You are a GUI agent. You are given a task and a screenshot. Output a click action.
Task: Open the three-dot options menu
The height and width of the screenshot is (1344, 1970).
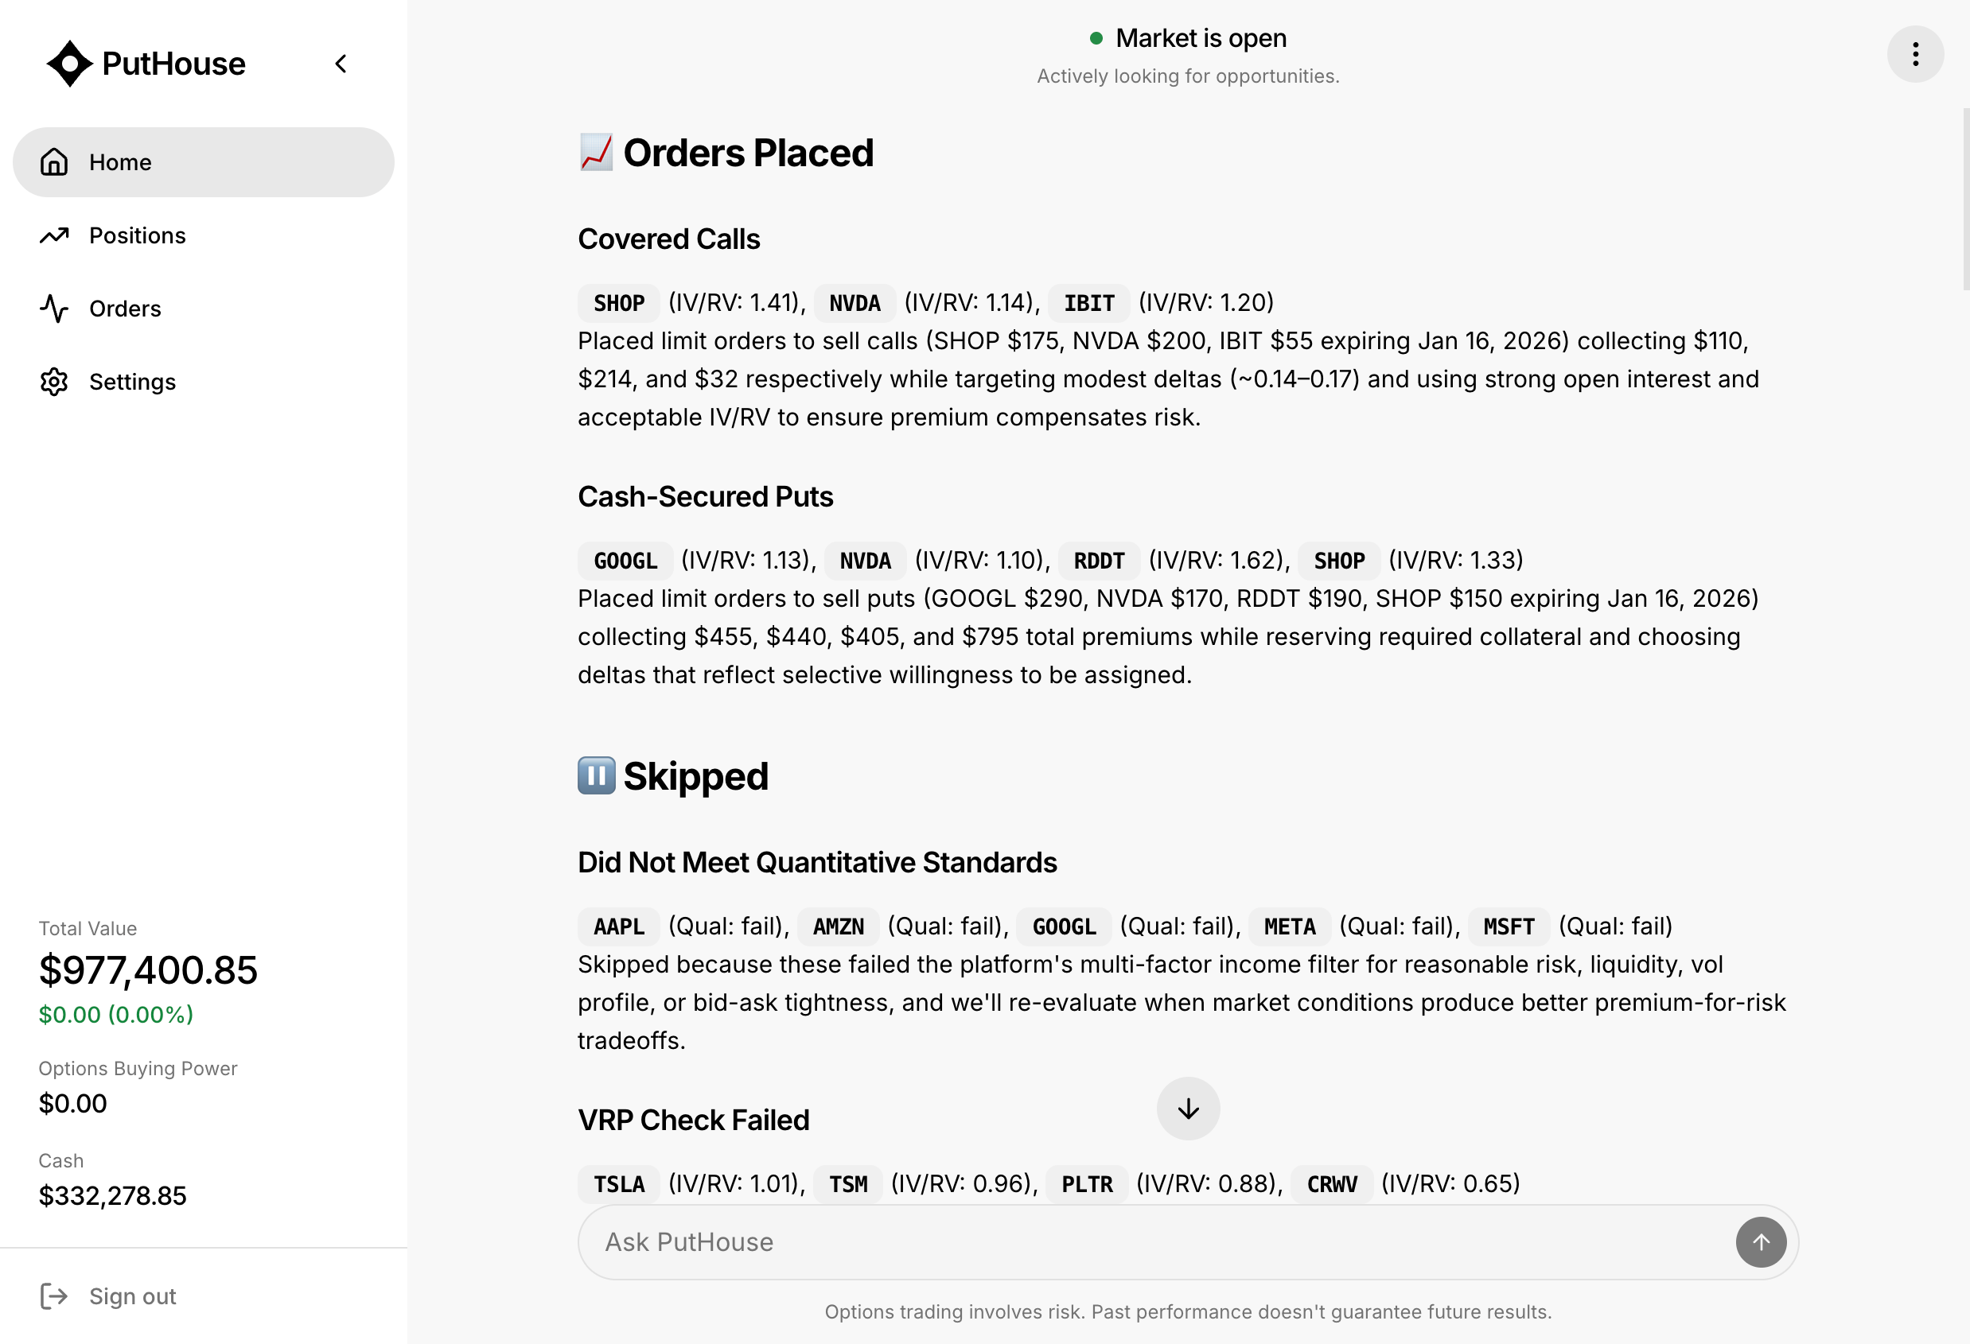click(1915, 53)
